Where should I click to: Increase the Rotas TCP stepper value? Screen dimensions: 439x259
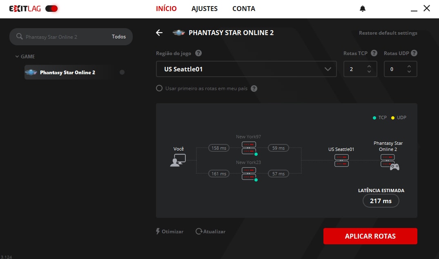369,66
